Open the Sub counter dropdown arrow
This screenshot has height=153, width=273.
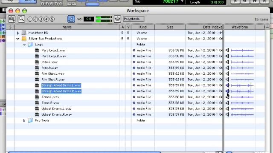tap(182, 1)
